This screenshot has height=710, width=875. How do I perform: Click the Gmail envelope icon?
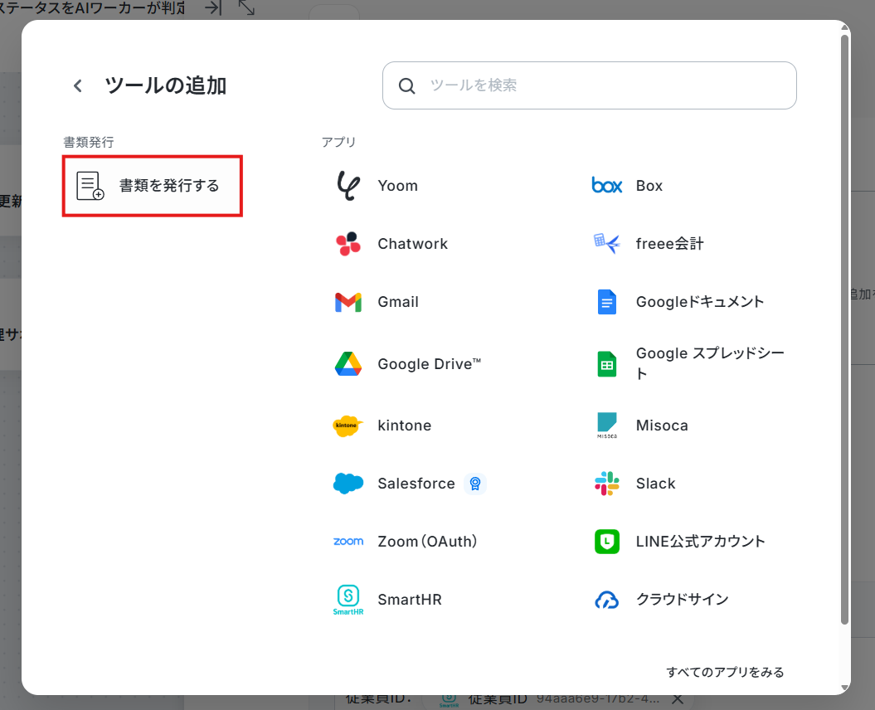(348, 302)
